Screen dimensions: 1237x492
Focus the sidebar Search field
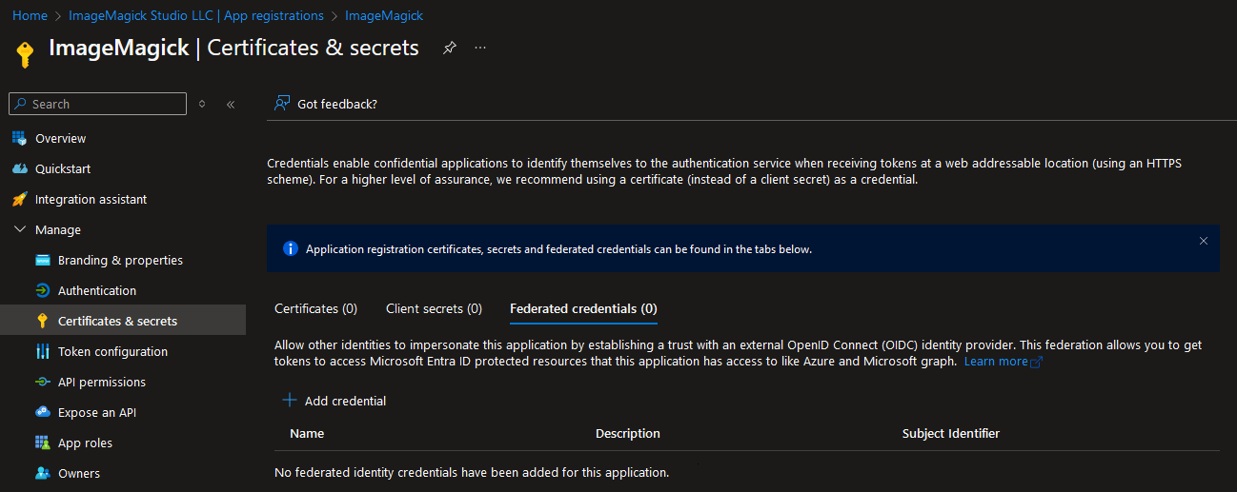pyautogui.click(x=98, y=104)
